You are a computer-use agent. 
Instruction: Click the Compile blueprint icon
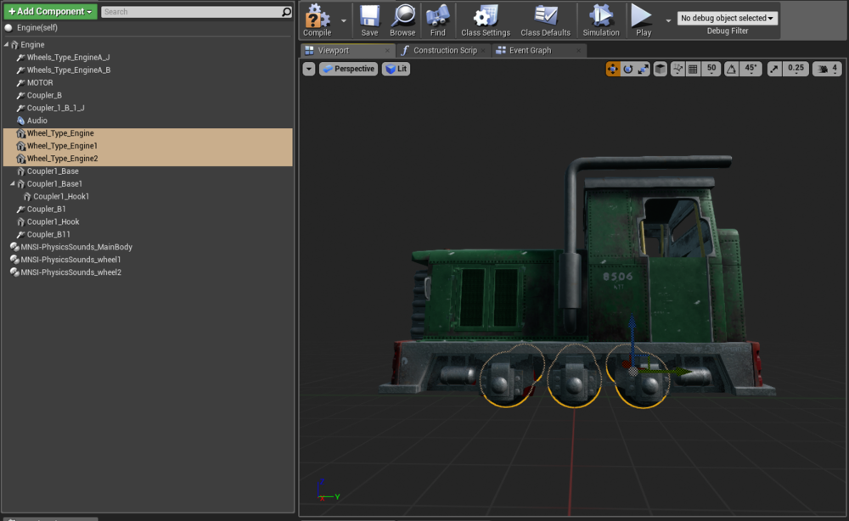[318, 16]
